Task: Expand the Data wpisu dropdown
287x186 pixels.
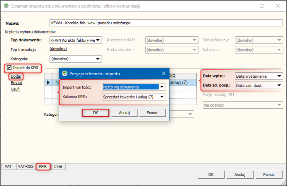Action: coord(279,76)
